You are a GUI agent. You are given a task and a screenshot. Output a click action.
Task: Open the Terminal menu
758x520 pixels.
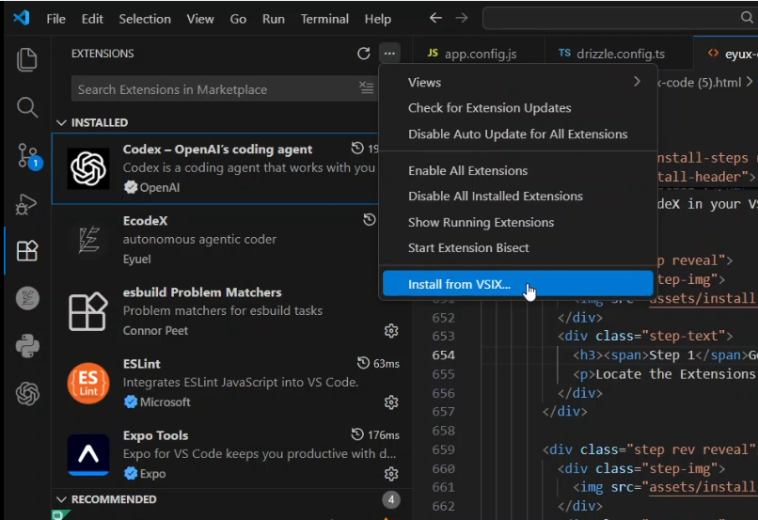pos(324,19)
